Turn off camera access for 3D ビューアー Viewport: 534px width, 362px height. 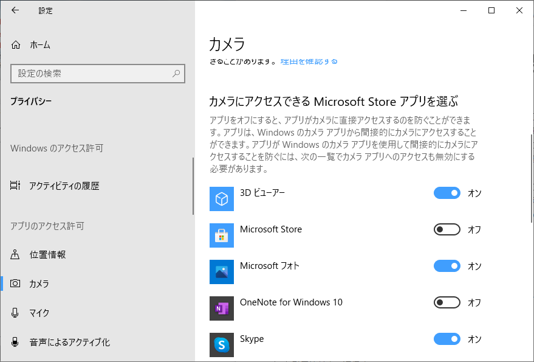[447, 193]
